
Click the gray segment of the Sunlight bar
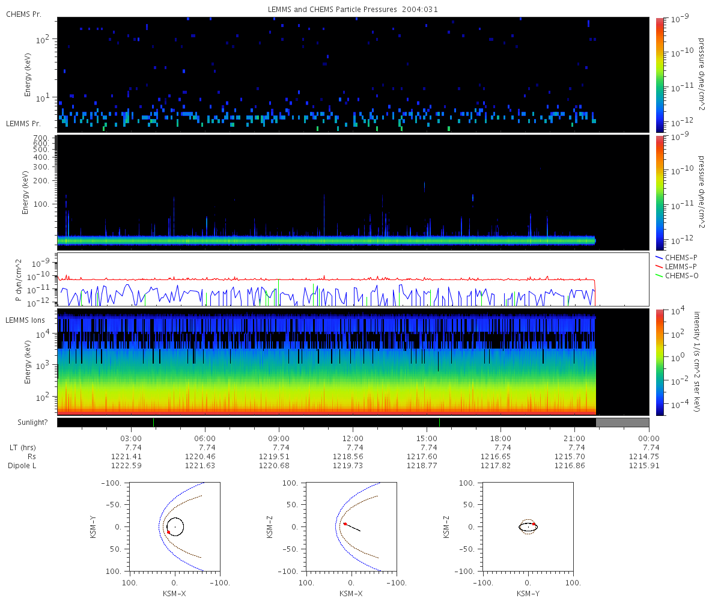point(622,423)
